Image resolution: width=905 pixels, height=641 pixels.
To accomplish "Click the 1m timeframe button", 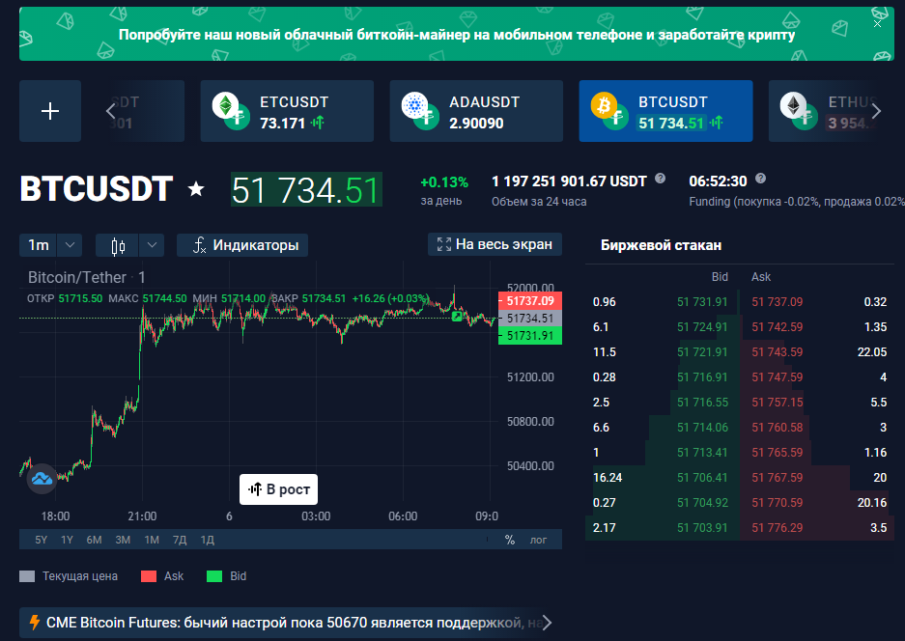I will coord(39,245).
